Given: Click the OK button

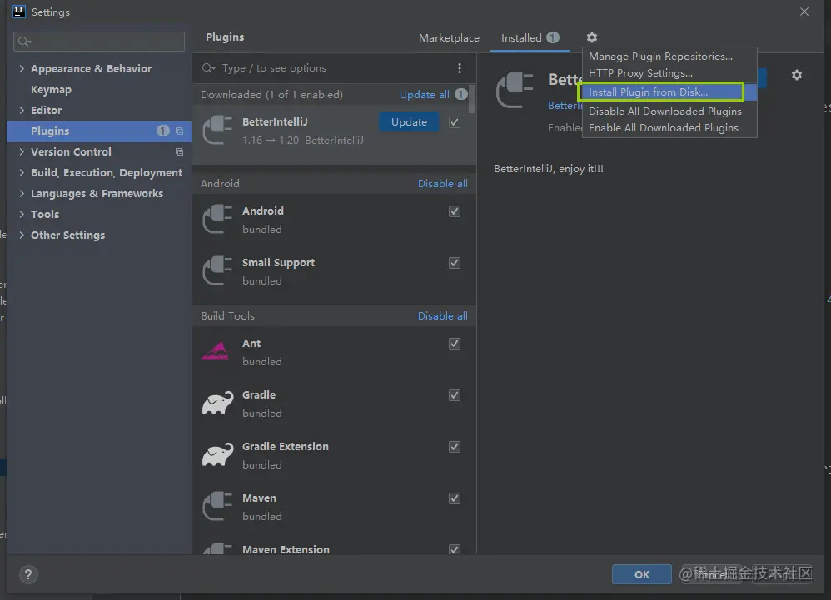Looking at the screenshot, I should 642,574.
